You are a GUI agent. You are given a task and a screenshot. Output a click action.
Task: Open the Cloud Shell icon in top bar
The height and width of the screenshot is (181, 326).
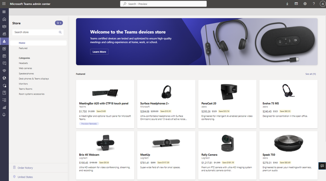[x=296, y=4]
